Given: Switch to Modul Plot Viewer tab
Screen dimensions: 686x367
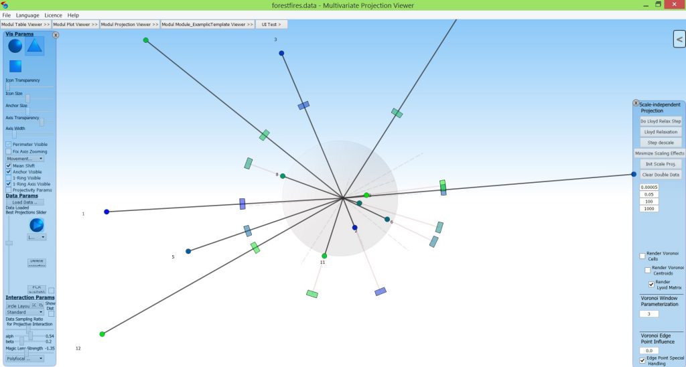Looking at the screenshot, I should click(75, 24).
